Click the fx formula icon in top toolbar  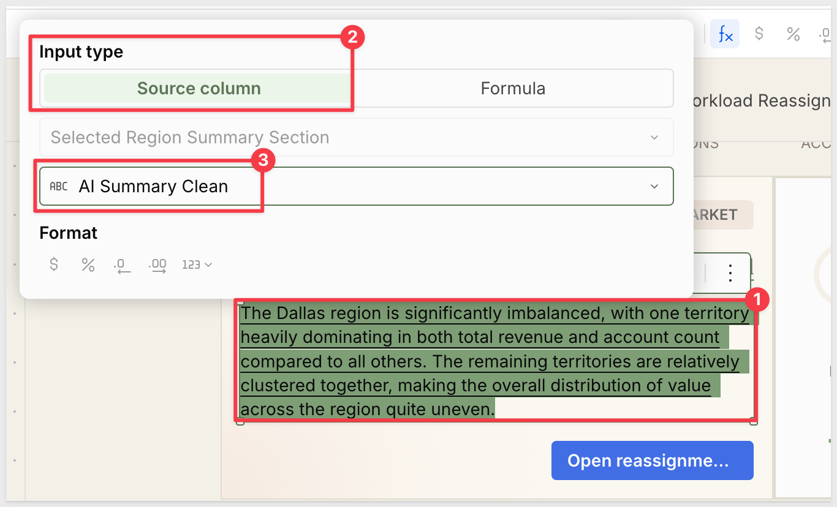tap(725, 34)
